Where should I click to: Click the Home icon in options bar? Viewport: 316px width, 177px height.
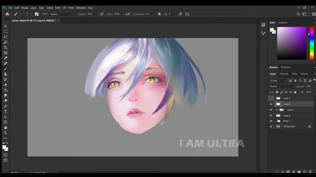7,14
